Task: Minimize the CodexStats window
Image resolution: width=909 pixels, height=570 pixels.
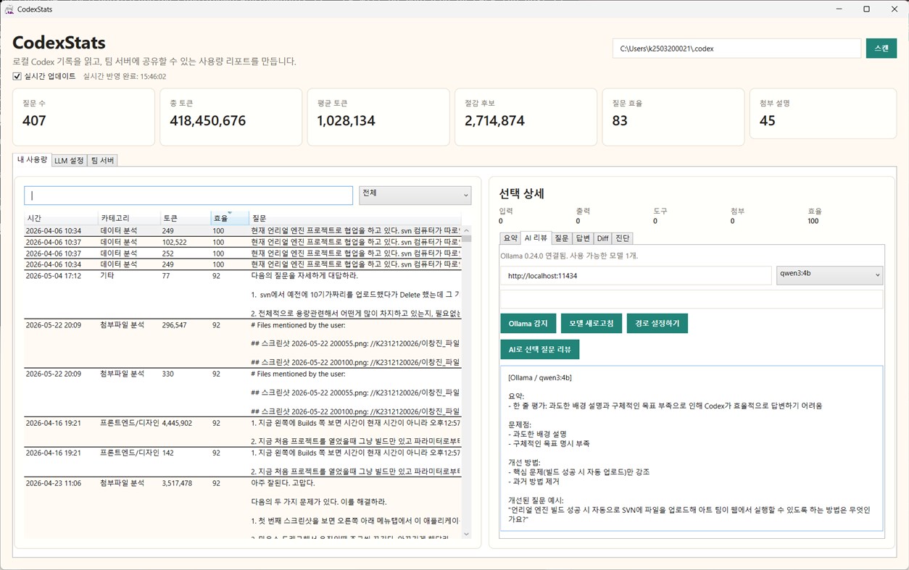Action: coord(839,9)
